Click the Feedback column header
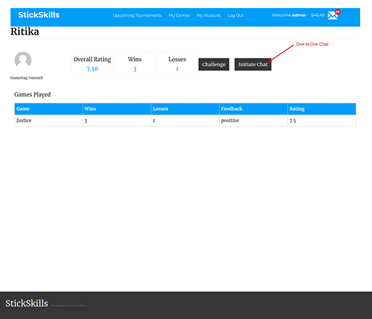Screen dimensions: 372x319 232,109
